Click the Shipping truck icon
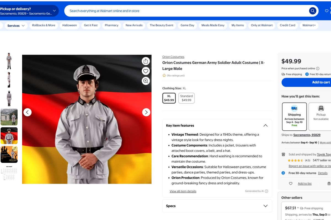The image size is (331, 220). 294,108
